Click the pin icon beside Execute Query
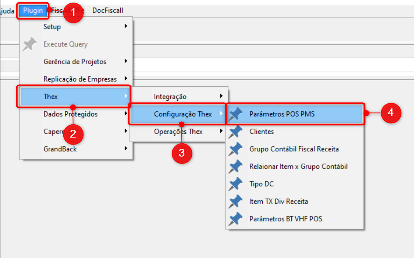Screen dimensions: 414x258 click(29, 44)
